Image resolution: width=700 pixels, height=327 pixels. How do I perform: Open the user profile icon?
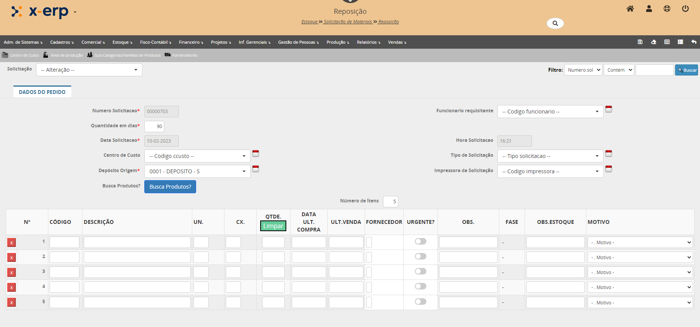[649, 9]
